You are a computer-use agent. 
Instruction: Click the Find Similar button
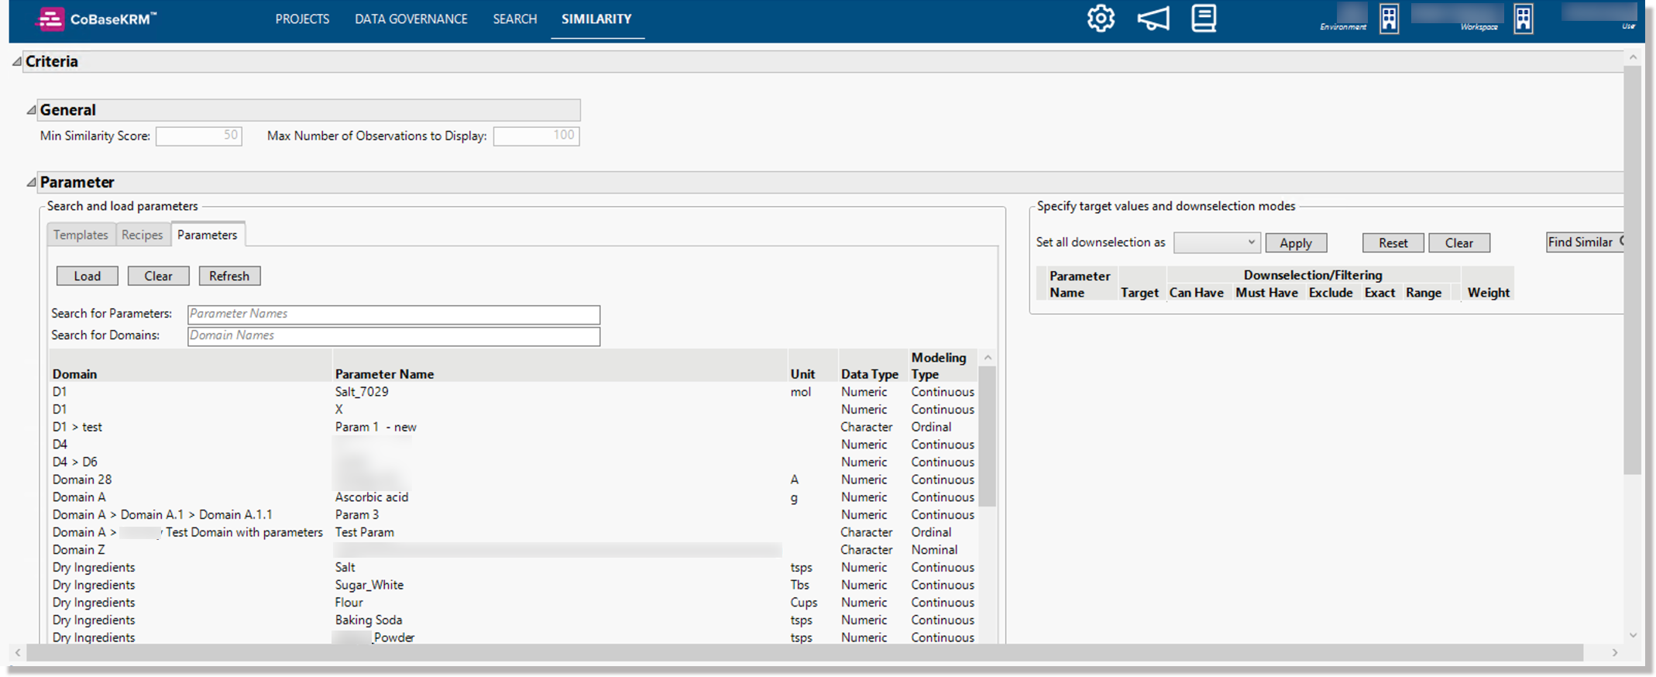1585,242
